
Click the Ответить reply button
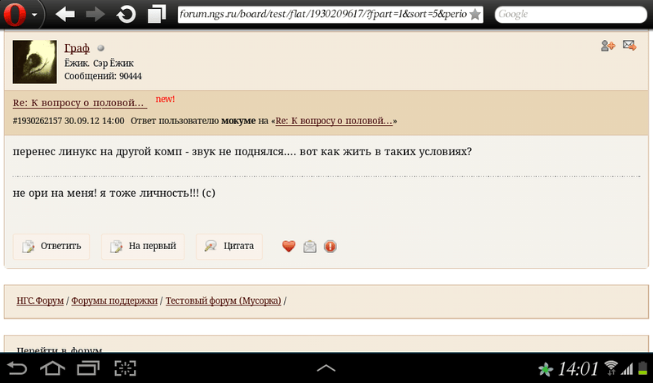tap(51, 247)
